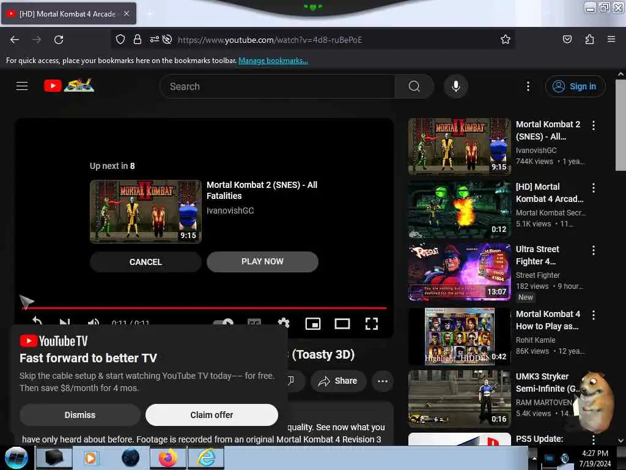Viewport: 626px width, 470px height.
Task: Open the media player taskbar icon
Action: 90,458
